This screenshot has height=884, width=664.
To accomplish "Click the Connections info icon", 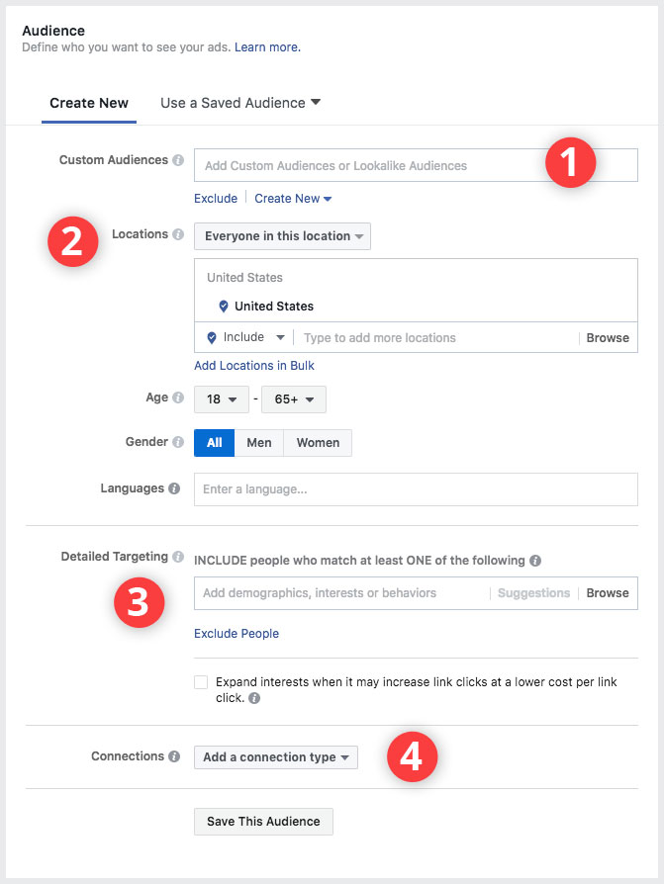I will pyautogui.click(x=174, y=756).
